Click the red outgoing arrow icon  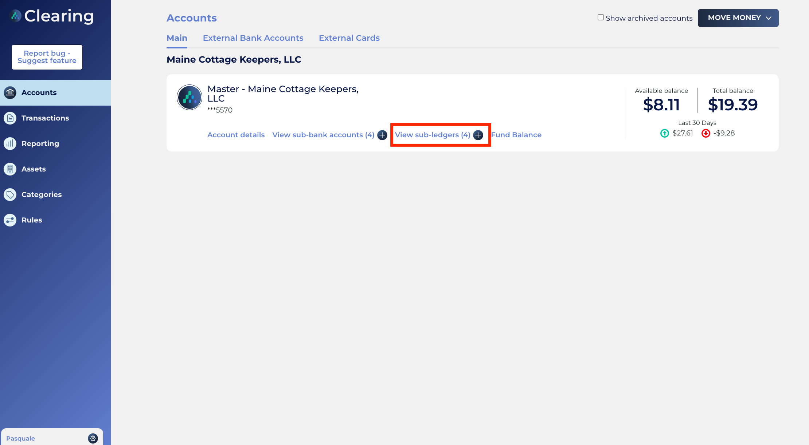tap(706, 133)
